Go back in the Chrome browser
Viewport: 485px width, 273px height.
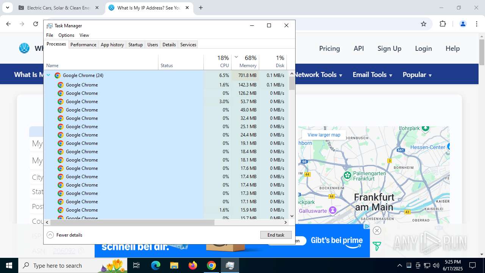coord(8,24)
